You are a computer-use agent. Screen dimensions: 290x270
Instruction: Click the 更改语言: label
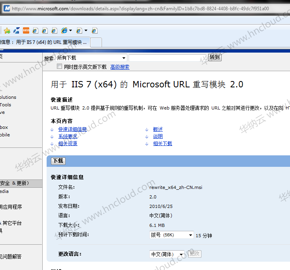point(70,254)
